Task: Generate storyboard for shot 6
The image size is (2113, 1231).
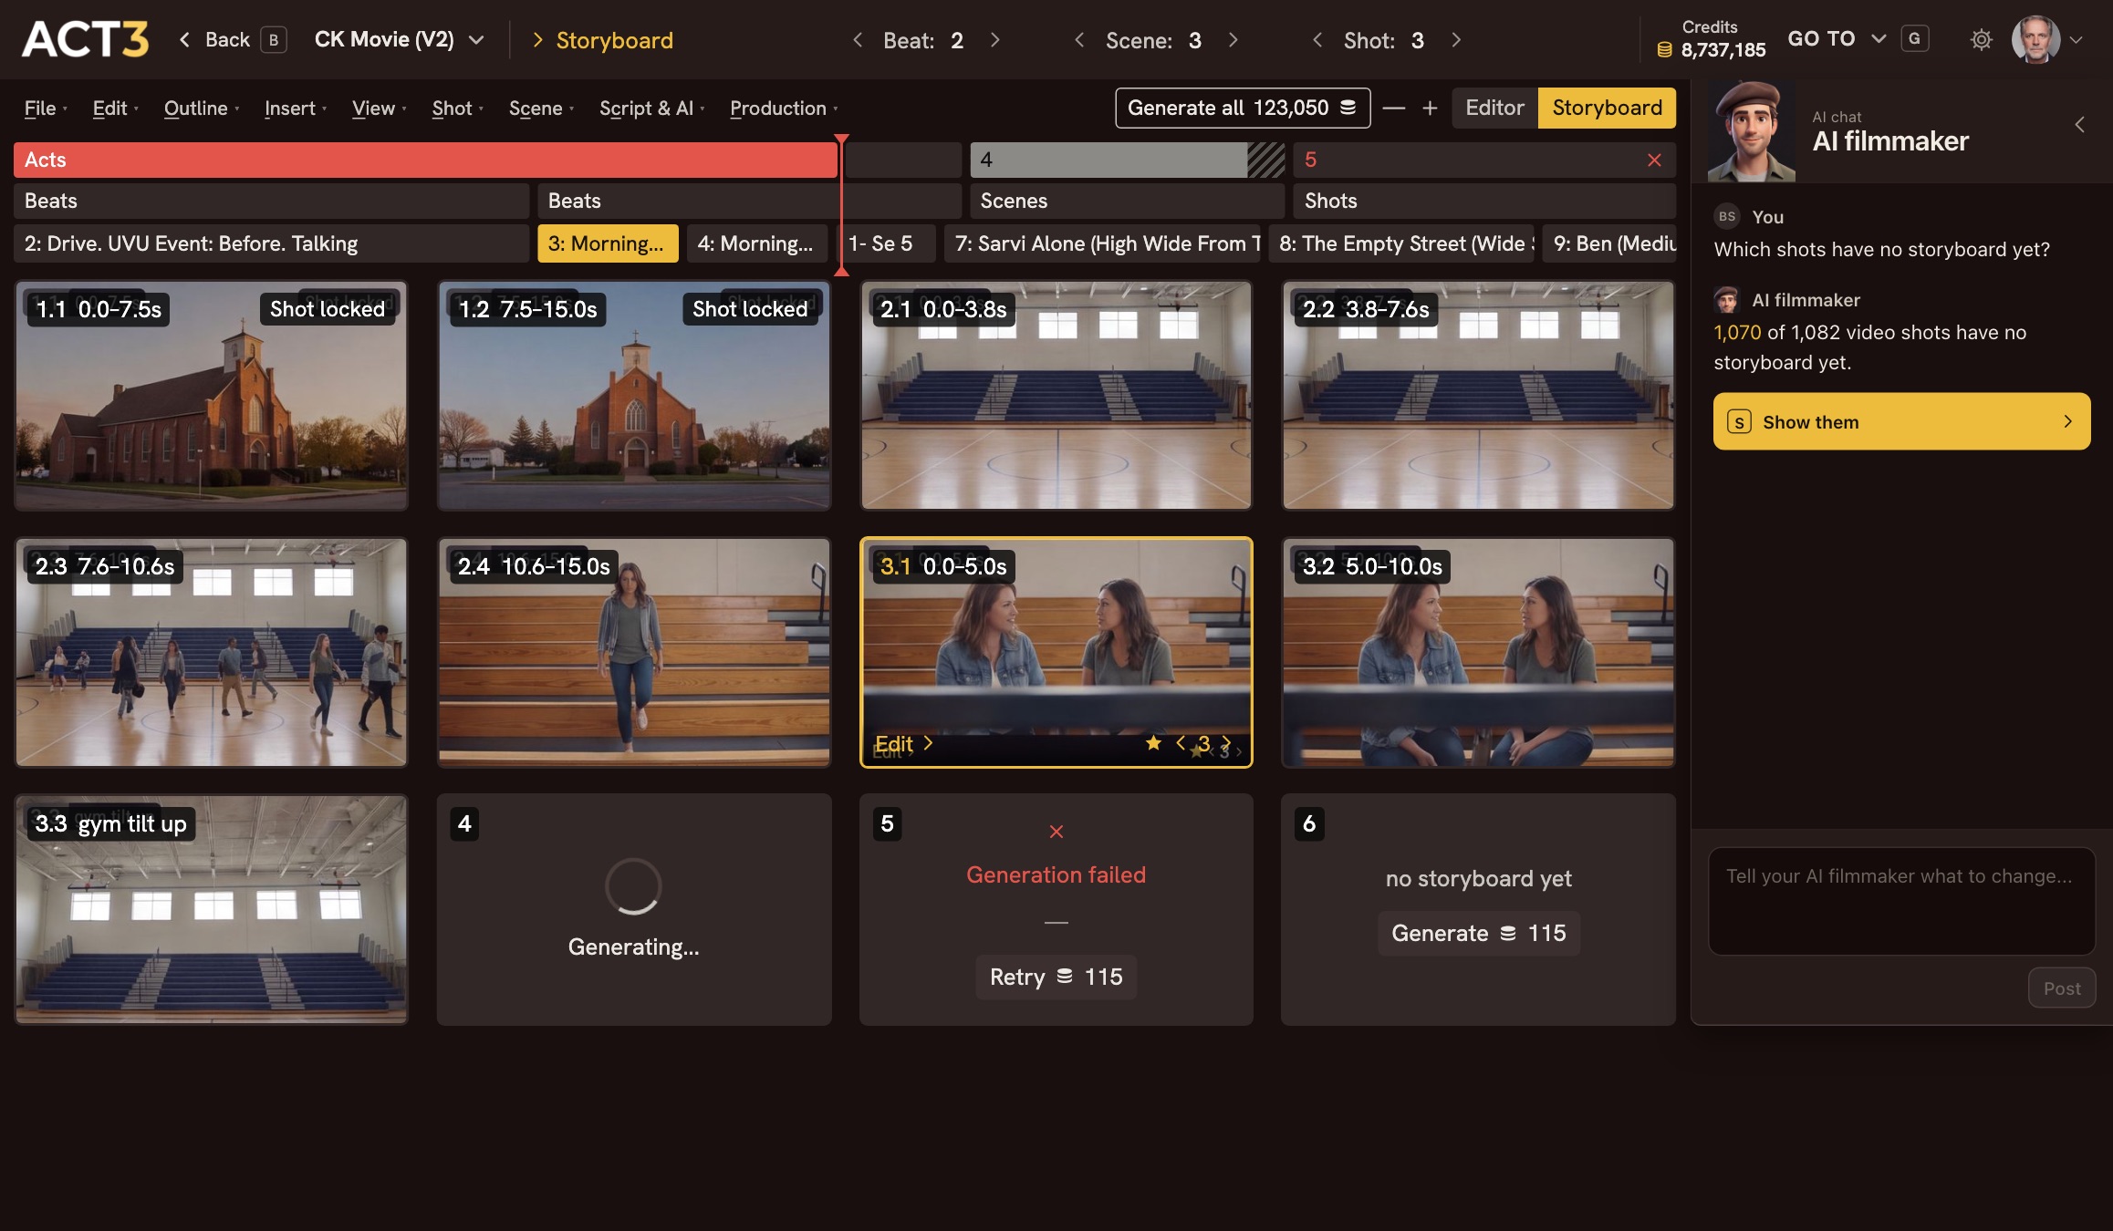Action: pos(1478,933)
